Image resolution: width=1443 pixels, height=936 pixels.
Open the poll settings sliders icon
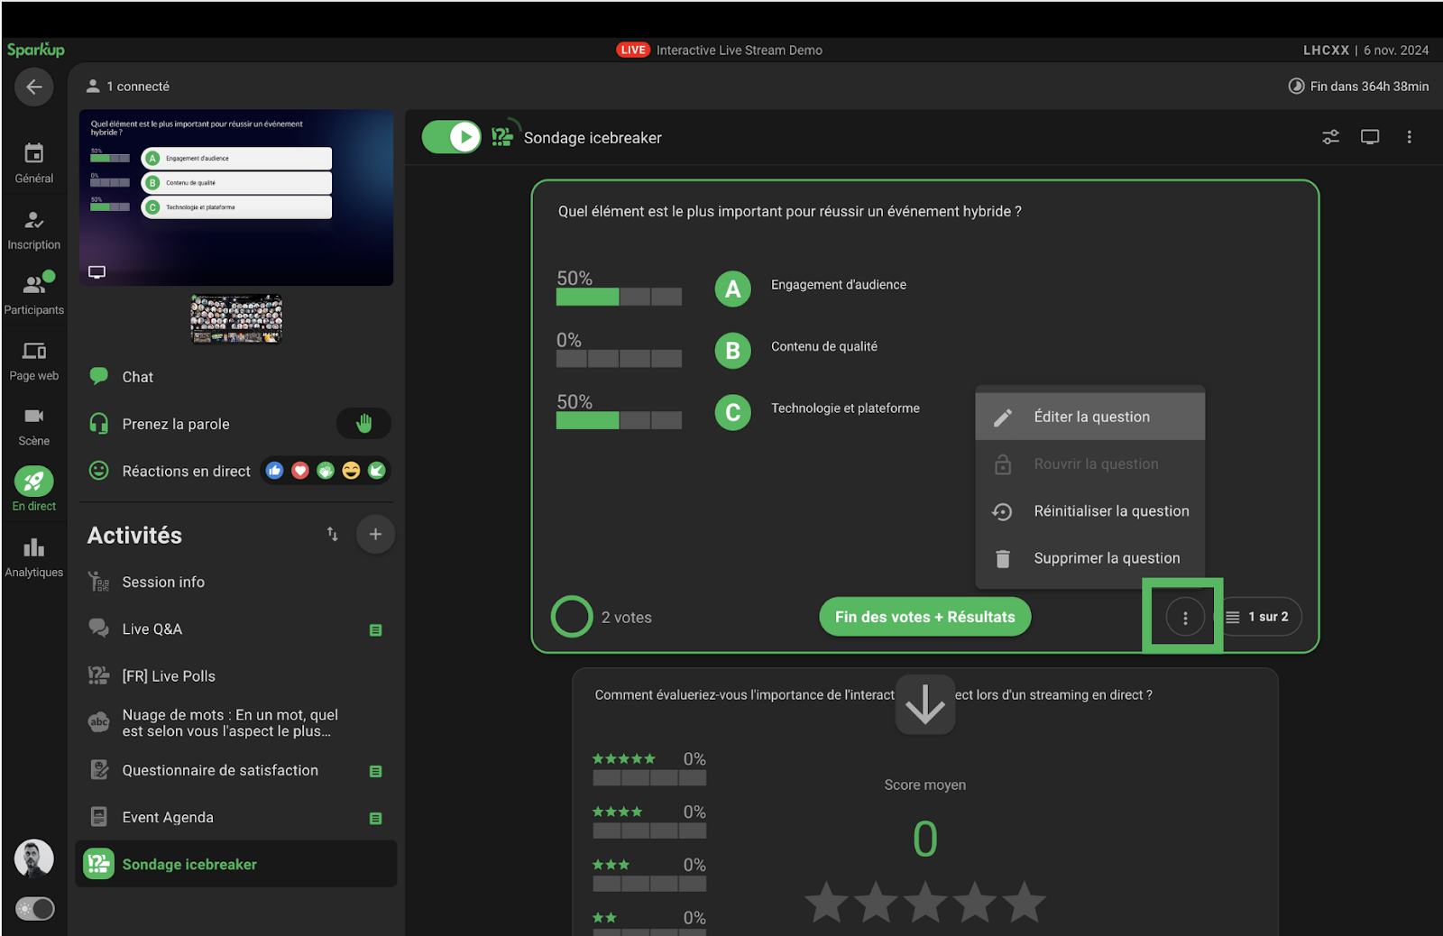click(1330, 137)
